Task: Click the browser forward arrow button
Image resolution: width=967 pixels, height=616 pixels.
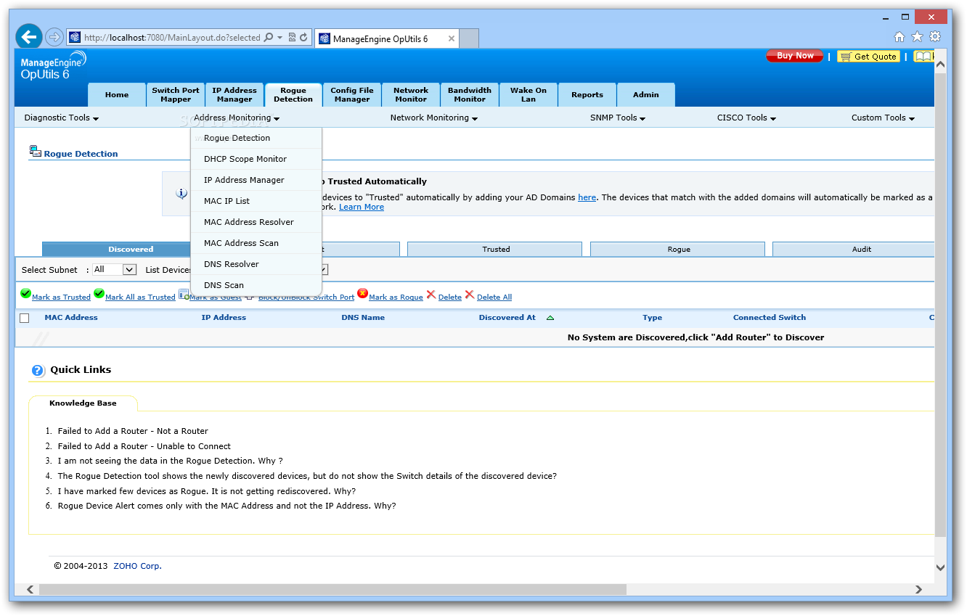Action: point(54,37)
